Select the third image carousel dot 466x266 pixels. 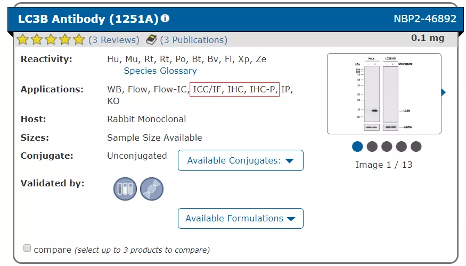pyautogui.click(x=387, y=147)
